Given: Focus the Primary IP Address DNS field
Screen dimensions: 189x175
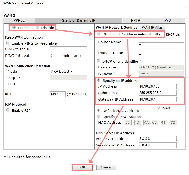Looking at the screenshot, I should (157, 139).
